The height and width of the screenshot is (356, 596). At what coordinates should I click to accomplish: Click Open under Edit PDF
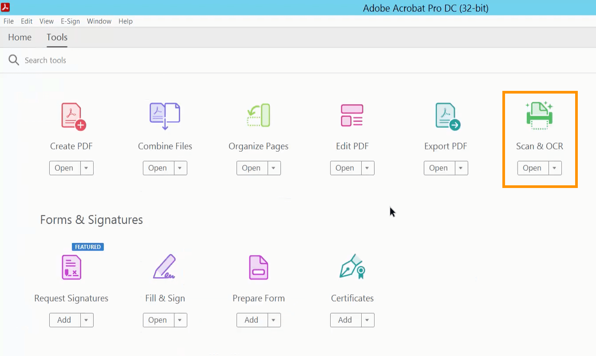pos(345,168)
